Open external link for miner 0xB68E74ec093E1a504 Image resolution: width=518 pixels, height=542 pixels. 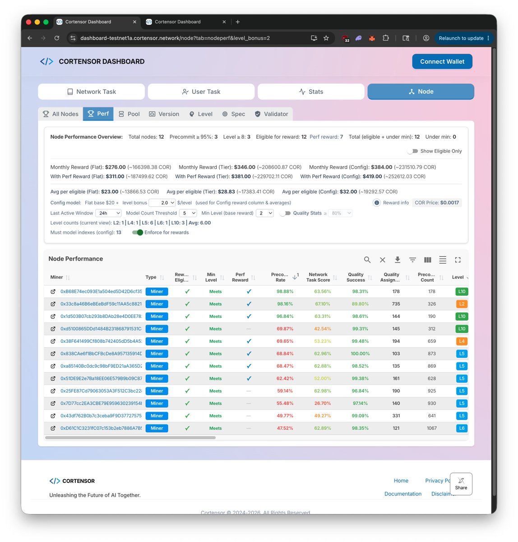[53, 292]
